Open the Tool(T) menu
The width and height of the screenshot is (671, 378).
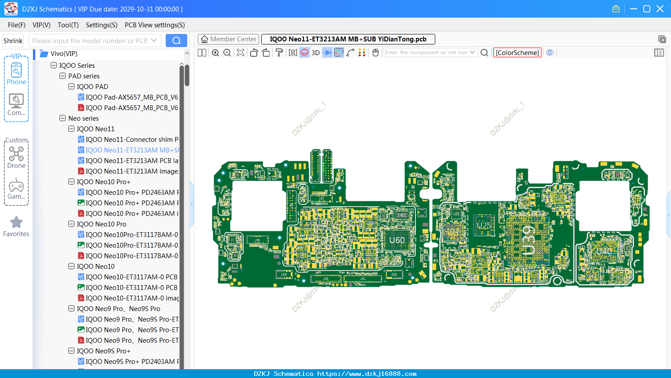[68, 25]
